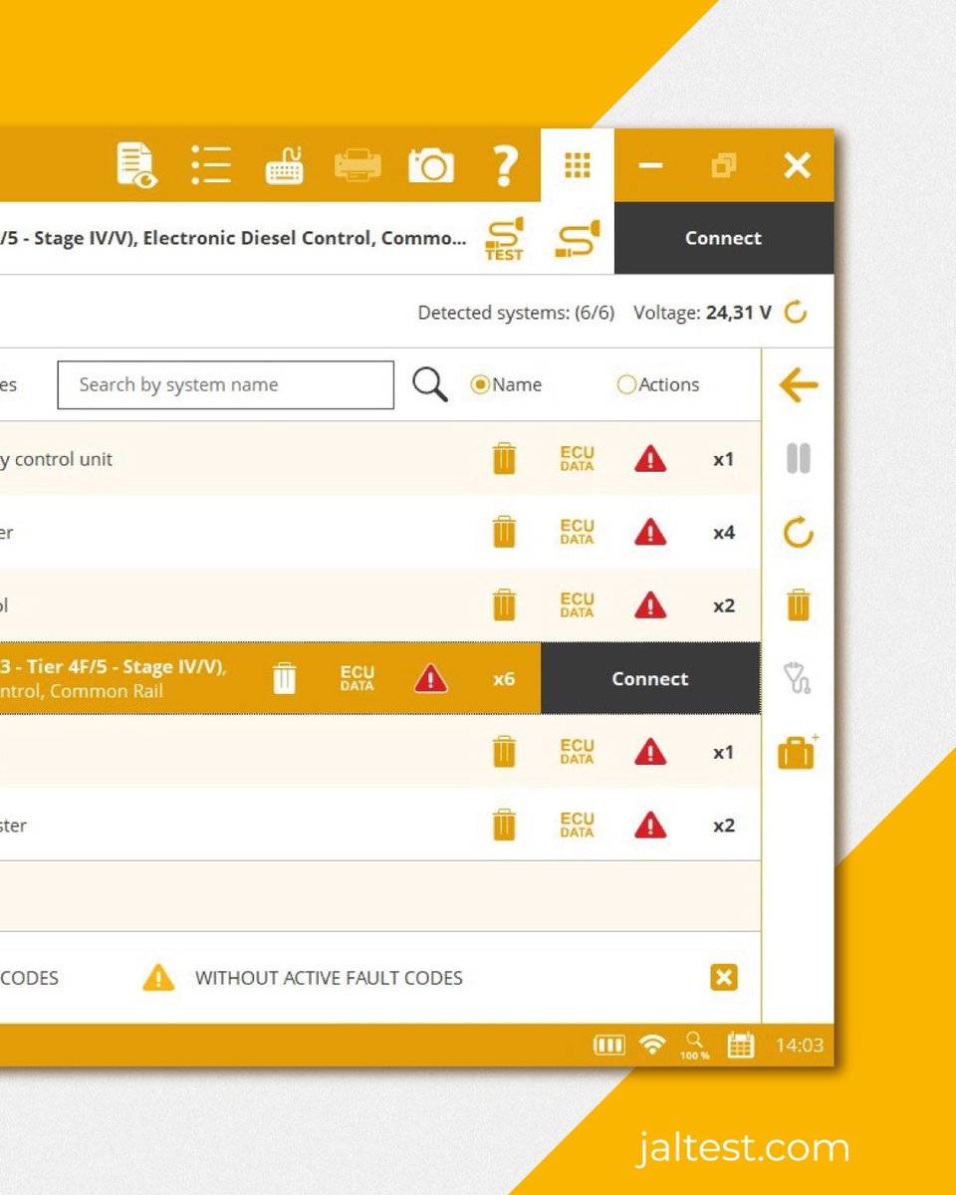956x1195 pixels.
Task: Click the magnifying glass search icon
Action: (429, 384)
